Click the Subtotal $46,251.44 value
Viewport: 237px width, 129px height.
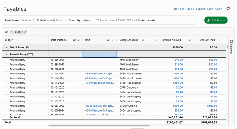click(x=175, y=117)
